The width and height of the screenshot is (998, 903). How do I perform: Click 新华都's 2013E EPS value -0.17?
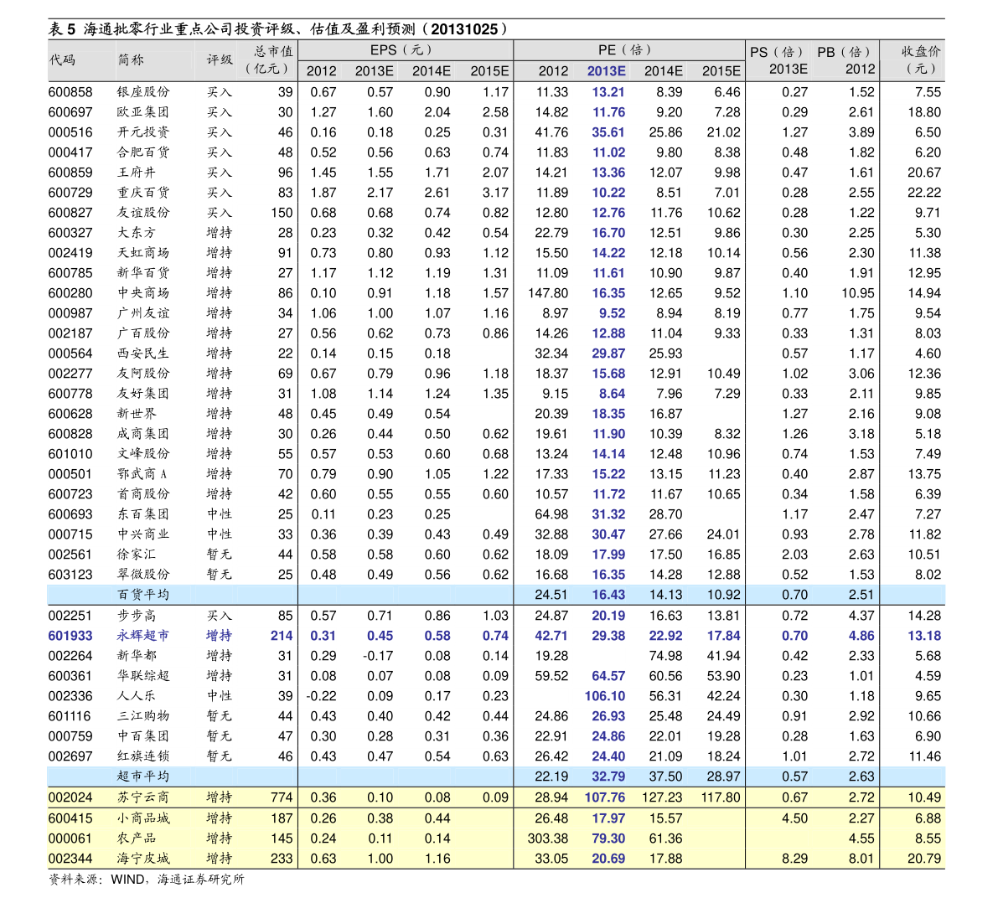coord(378,656)
